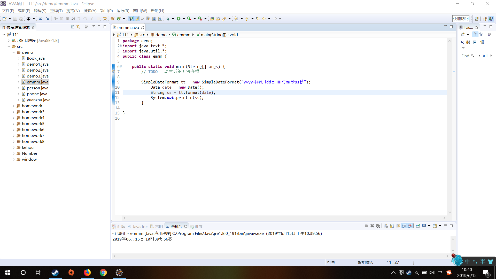Image resolution: width=496 pixels, height=279 pixels.
Task: Toggle Show Console on standard output change
Action: pyautogui.click(x=404, y=226)
